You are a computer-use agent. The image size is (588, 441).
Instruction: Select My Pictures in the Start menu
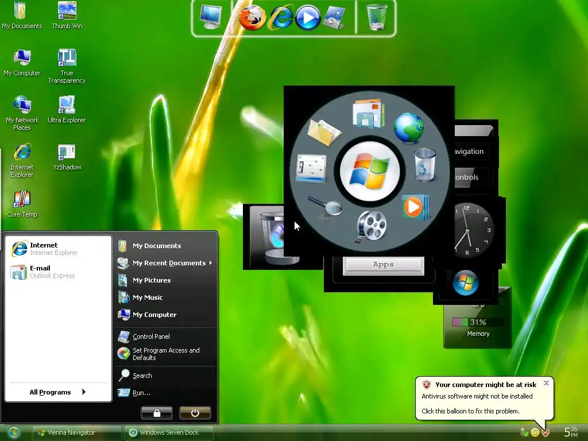tap(165, 280)
